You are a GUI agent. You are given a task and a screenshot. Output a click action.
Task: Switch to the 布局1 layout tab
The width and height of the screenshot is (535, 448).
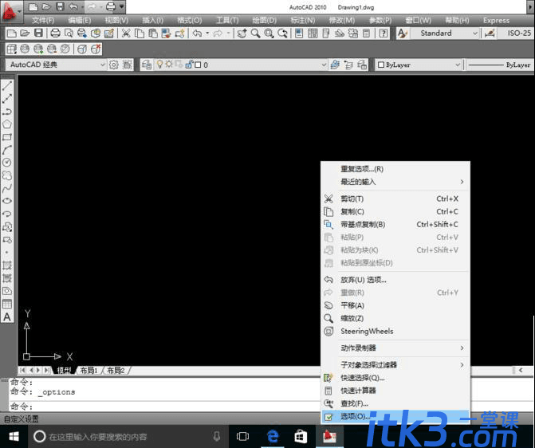pos(89,370)
